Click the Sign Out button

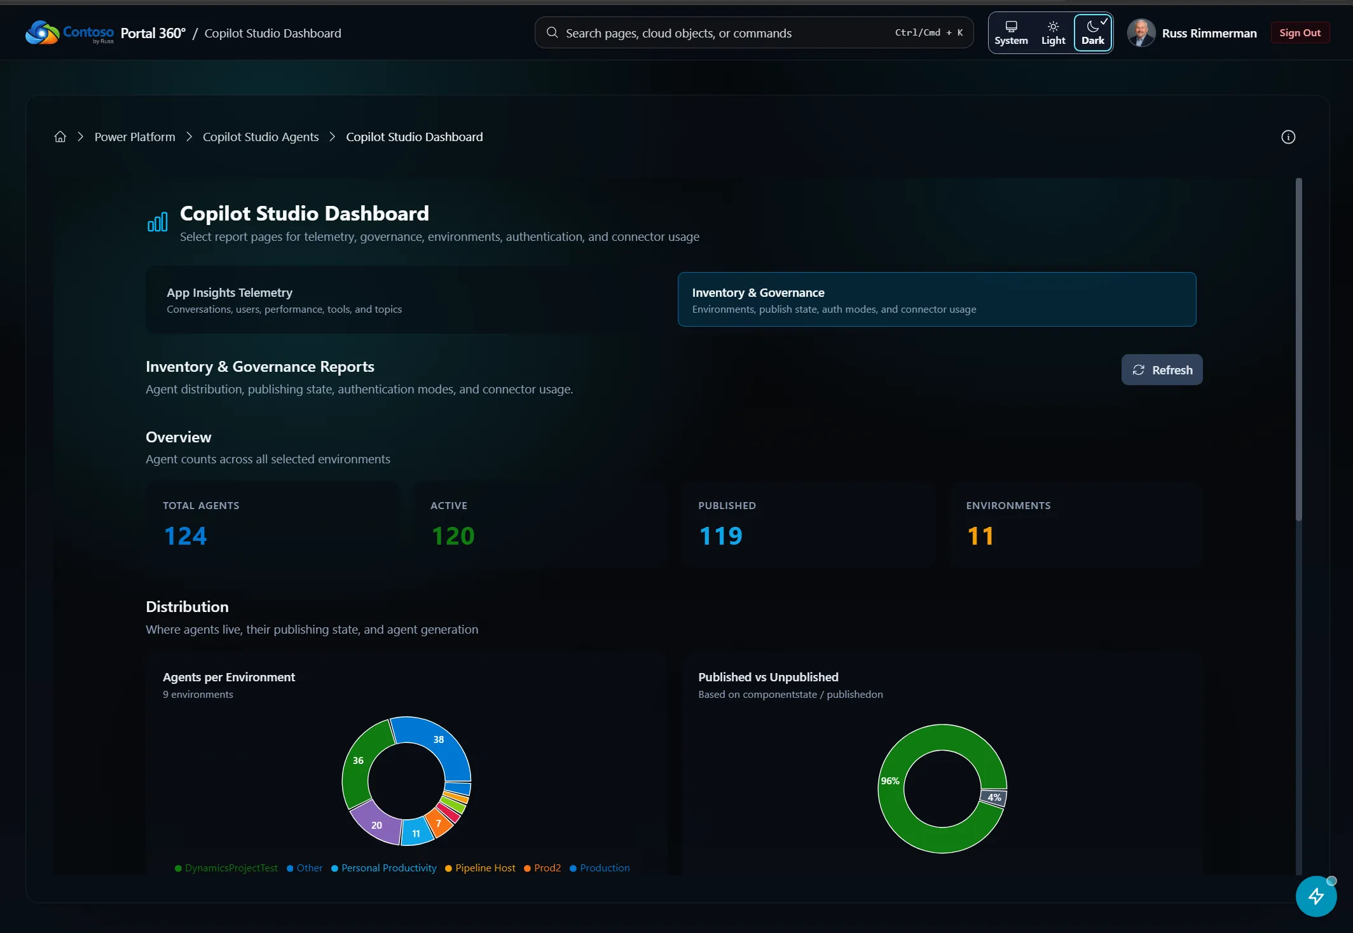pos(1300,32)
